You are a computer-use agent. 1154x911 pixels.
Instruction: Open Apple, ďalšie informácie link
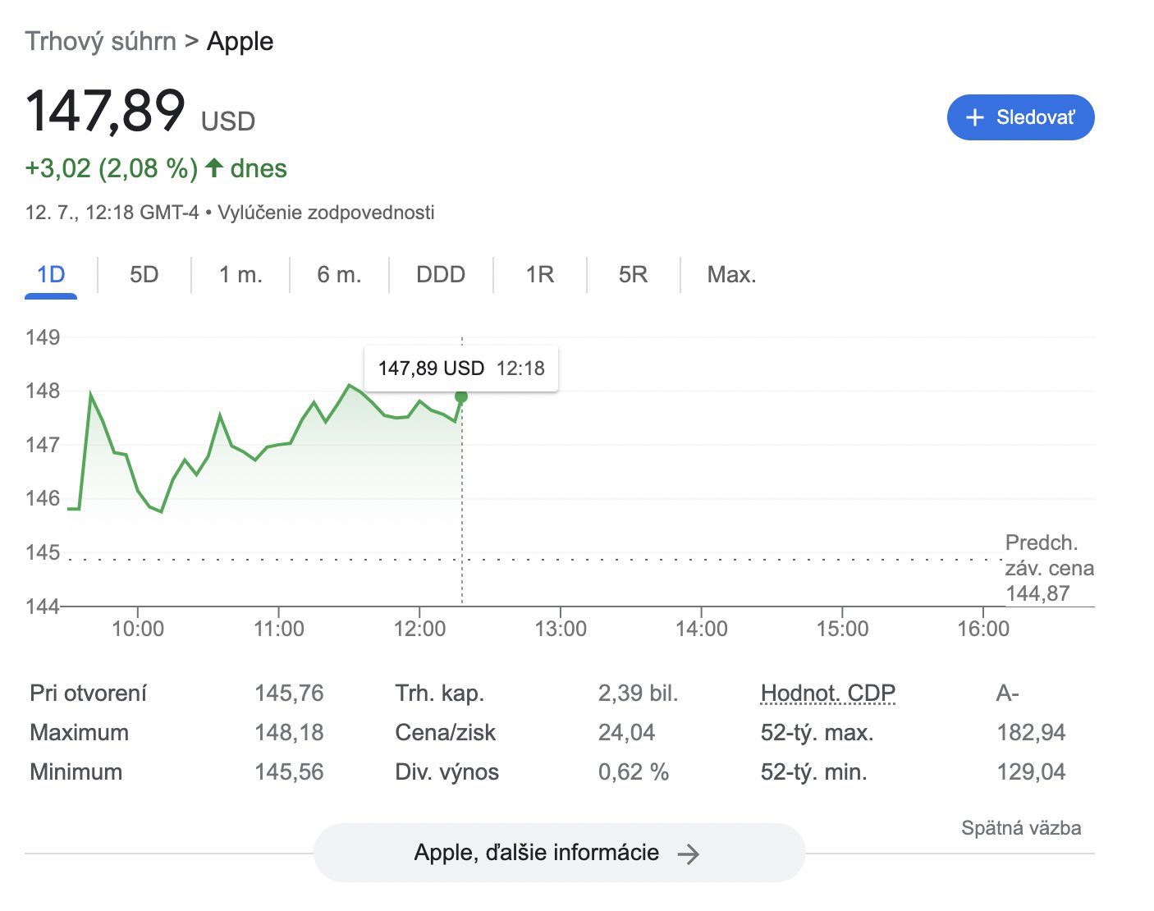[558, 853]
